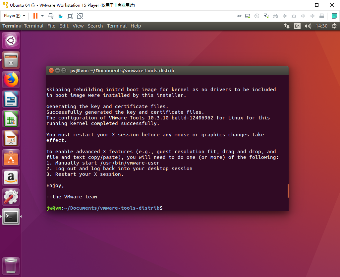Screen dimensions: 340x277
Task: Open LibreOffice Impress from the launcher
Action: [11, 138]
